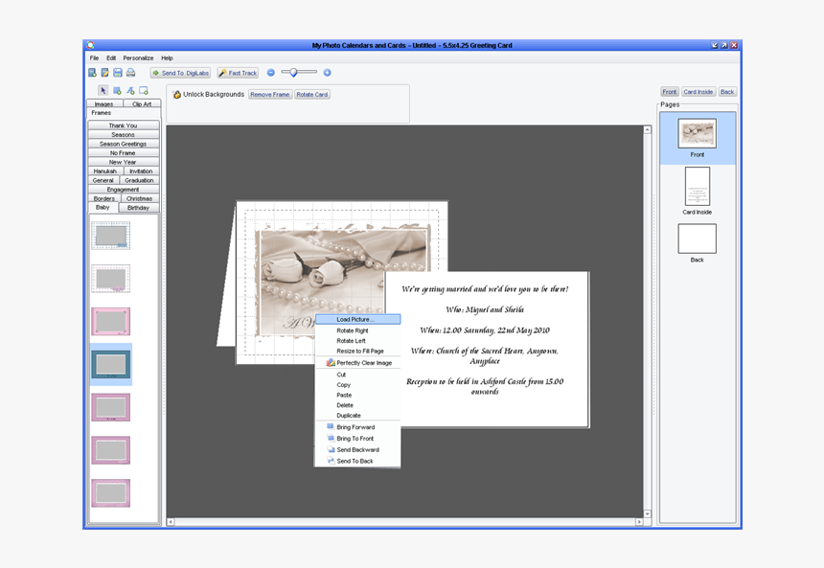Click the zoom out minus icon

(270, 72)
